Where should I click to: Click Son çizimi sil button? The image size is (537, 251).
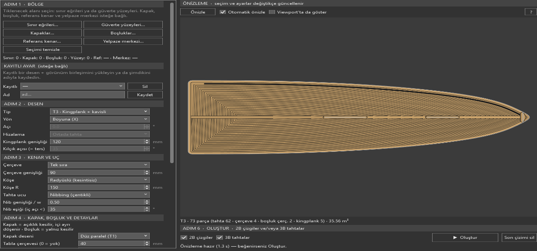[519, 238]
